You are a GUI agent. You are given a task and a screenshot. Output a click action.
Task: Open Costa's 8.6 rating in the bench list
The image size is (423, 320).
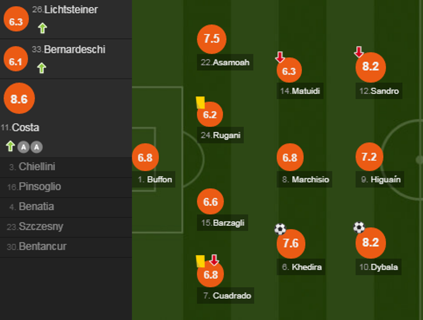click(x=19, y=99)
